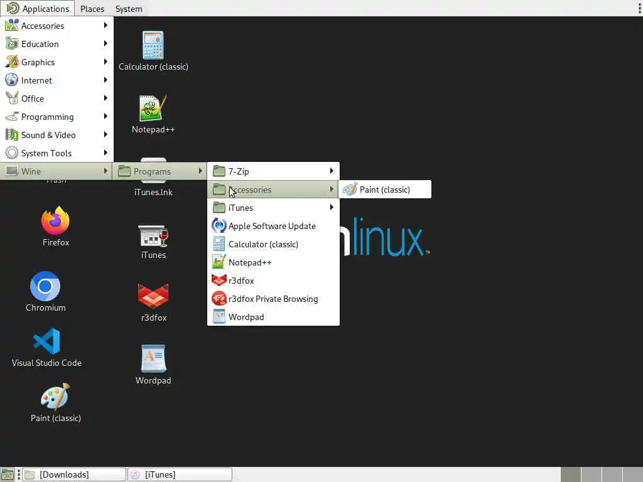Expand the Education submenu arrow
The height and width of the screenshot is (482, 643).
tap(105, 43)
